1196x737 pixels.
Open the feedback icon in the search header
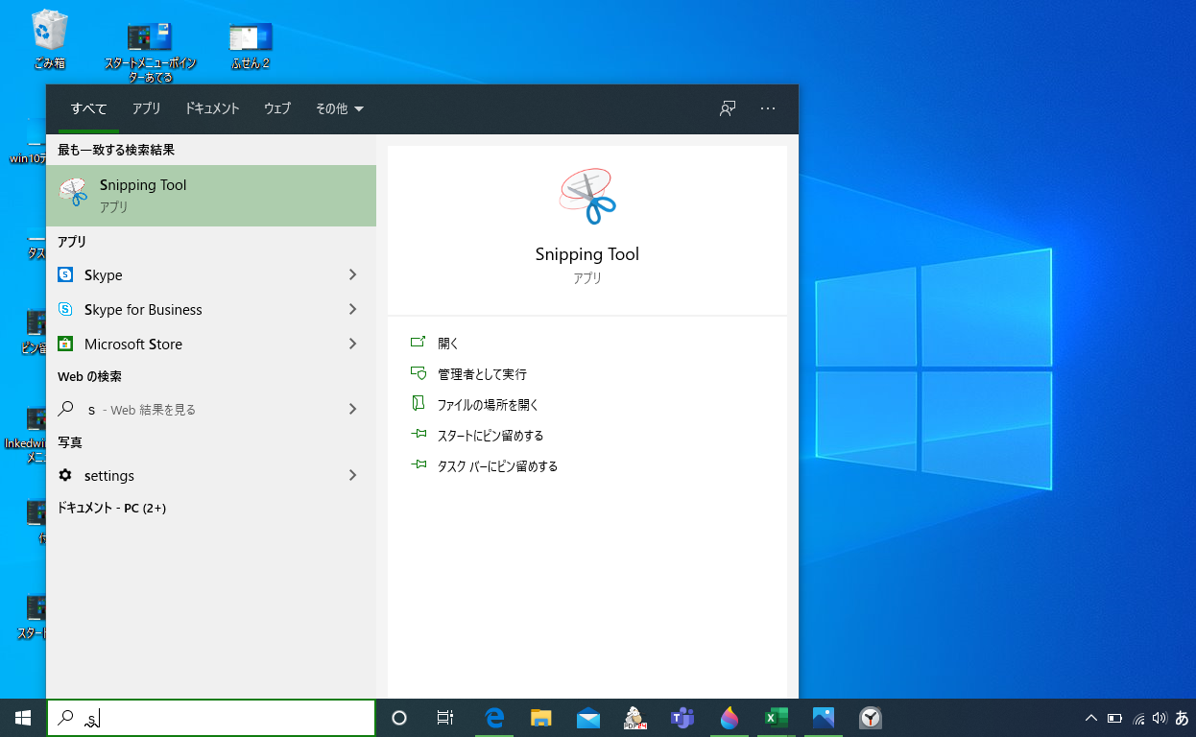coord(728,108)
